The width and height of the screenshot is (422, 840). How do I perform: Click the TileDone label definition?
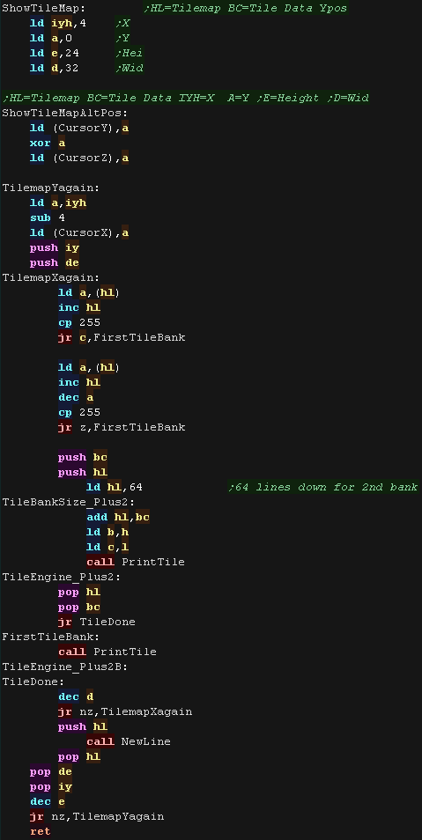[x=33, y=682]
